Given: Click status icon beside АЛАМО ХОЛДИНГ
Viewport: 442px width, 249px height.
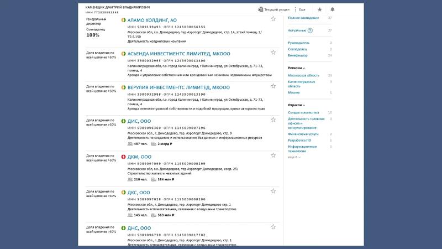Looking at the screenshot, I should 123,20.
